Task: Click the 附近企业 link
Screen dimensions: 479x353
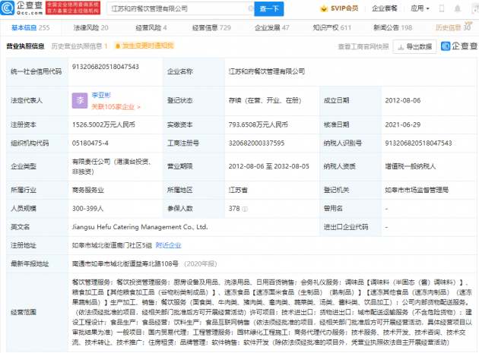Action: tap(169, 245)
